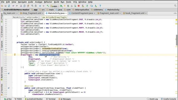Open the Analyze menu
Screen dimensions: 178x100
point(38,2)
